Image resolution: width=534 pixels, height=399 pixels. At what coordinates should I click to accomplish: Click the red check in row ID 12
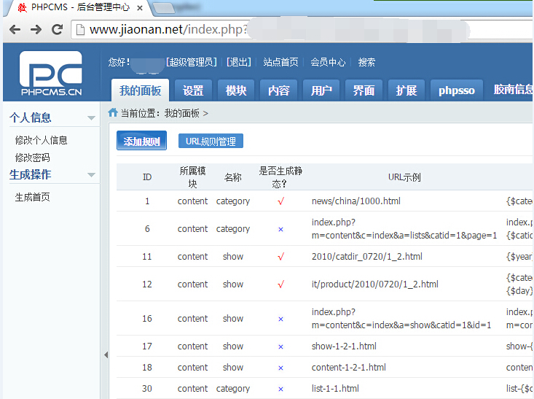[x=280, y=284]
